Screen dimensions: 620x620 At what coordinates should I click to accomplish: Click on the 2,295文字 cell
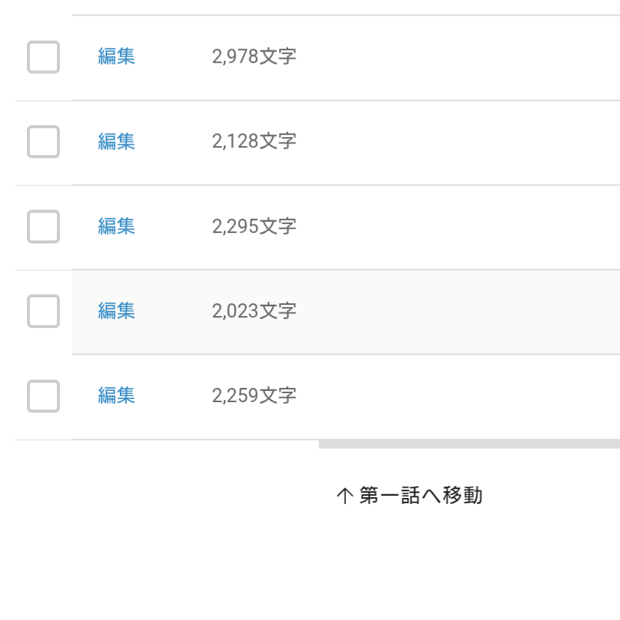[x=254, y=226]
